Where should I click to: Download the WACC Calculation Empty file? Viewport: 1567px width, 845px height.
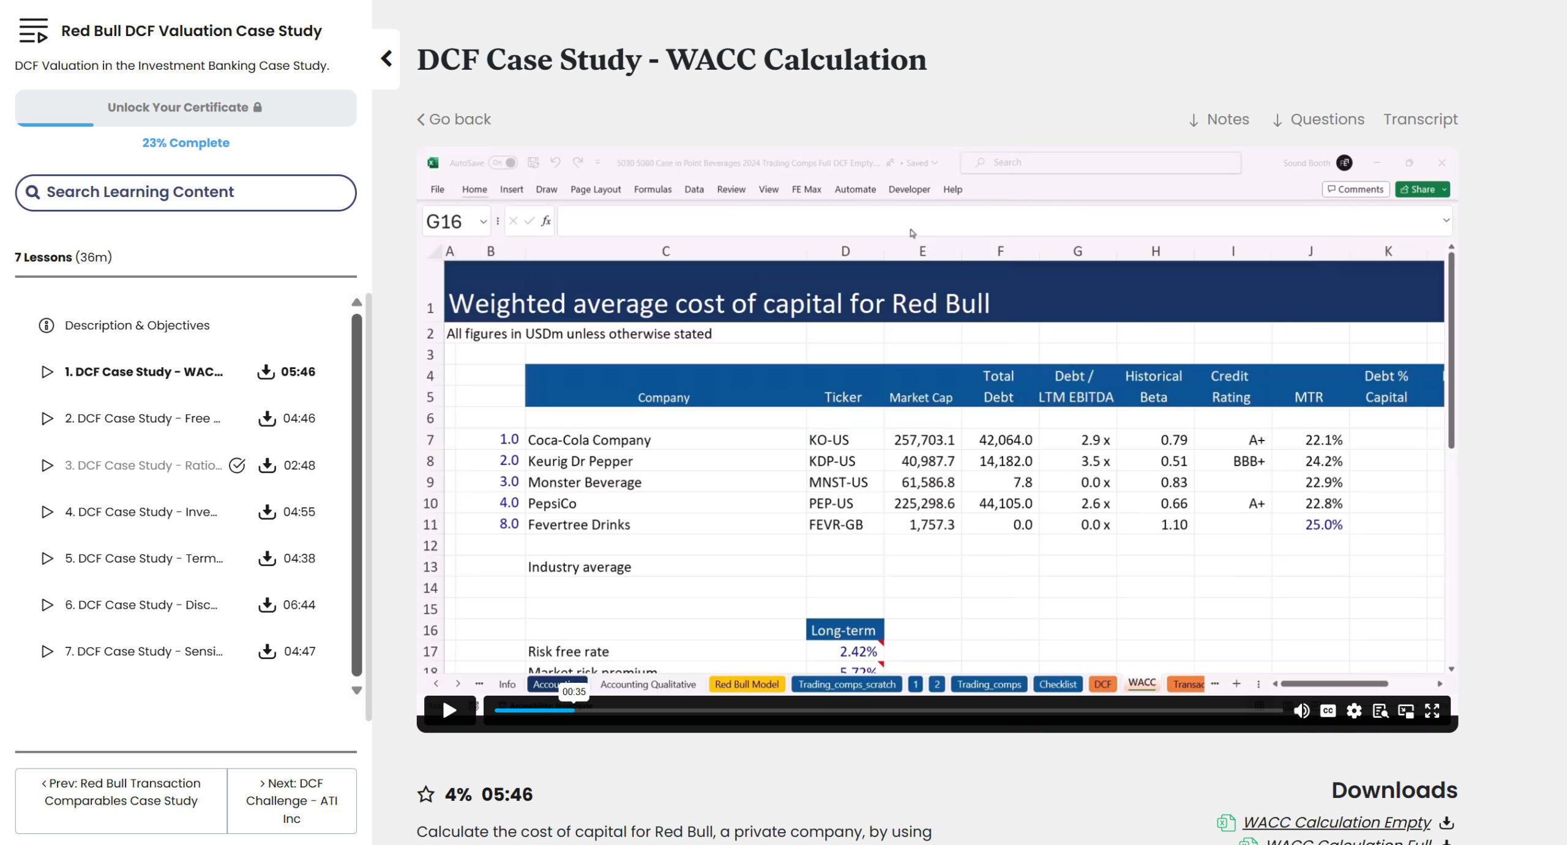point(1337,822)
